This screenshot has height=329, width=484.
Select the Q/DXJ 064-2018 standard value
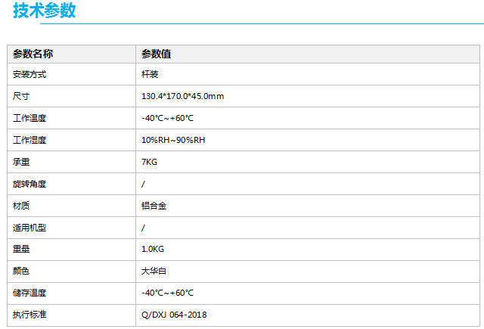(x=174, y=315)
